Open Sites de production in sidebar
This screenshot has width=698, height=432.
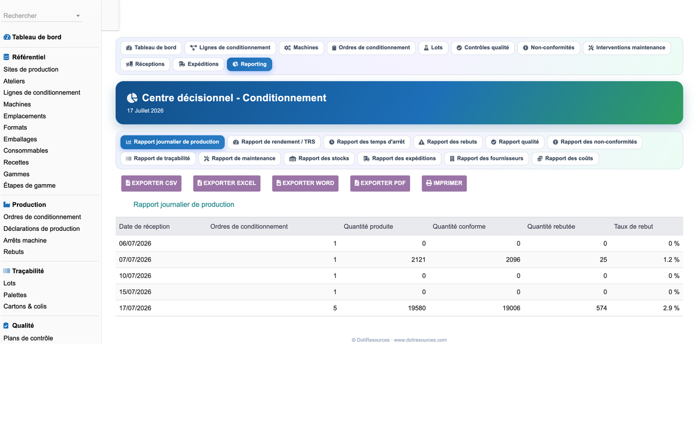pos(31,69)
